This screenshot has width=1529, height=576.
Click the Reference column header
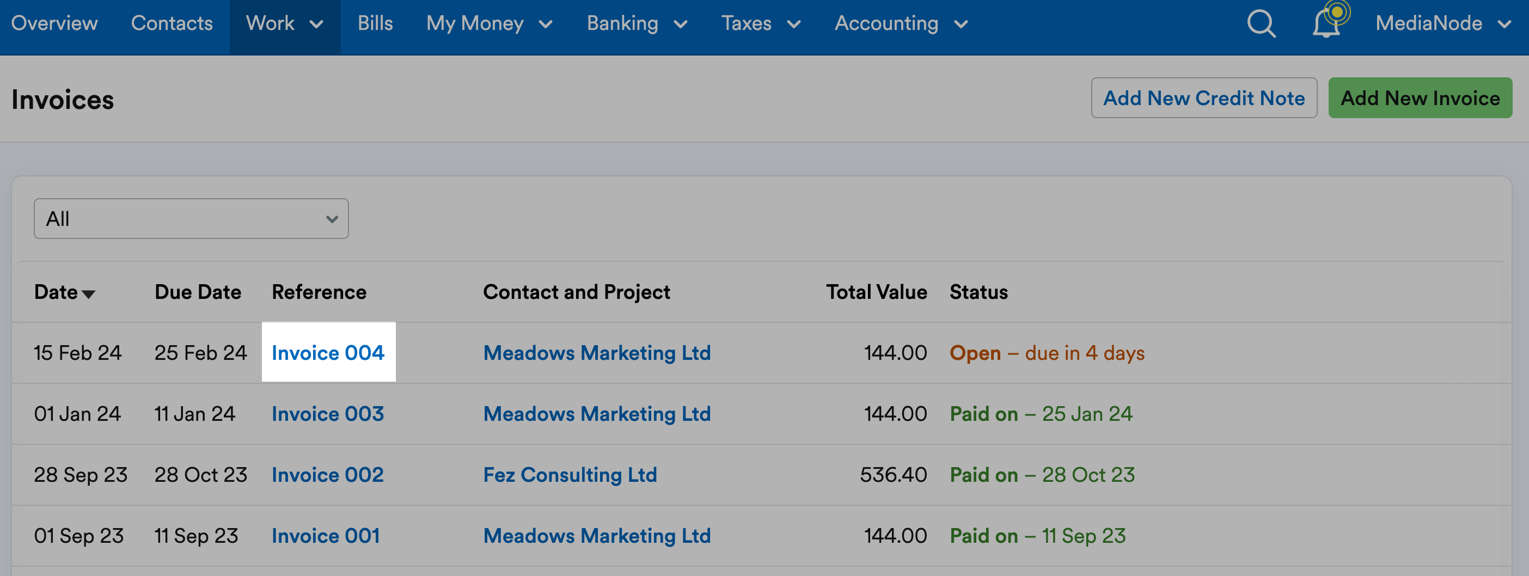pos(319,292)
